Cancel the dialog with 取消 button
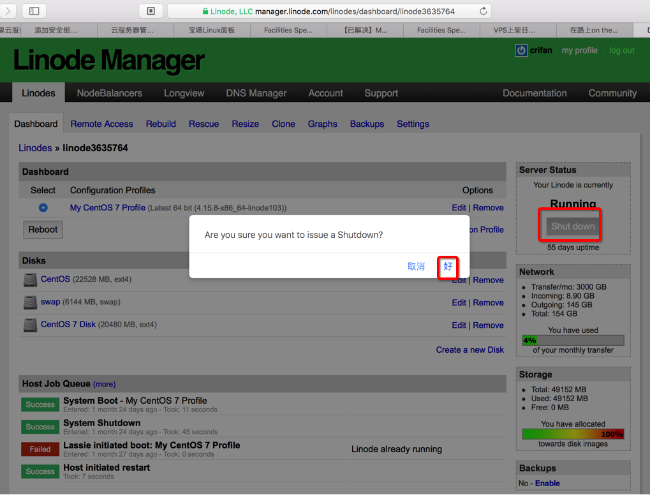Screen dimensions: 650x495 point(416,267)
